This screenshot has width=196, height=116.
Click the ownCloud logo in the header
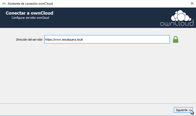(x=177, y=18)
